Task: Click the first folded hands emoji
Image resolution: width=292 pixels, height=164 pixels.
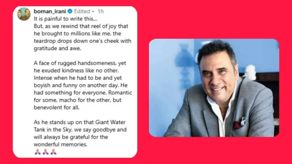Action: pyautogui.click(x=38, y=152)
